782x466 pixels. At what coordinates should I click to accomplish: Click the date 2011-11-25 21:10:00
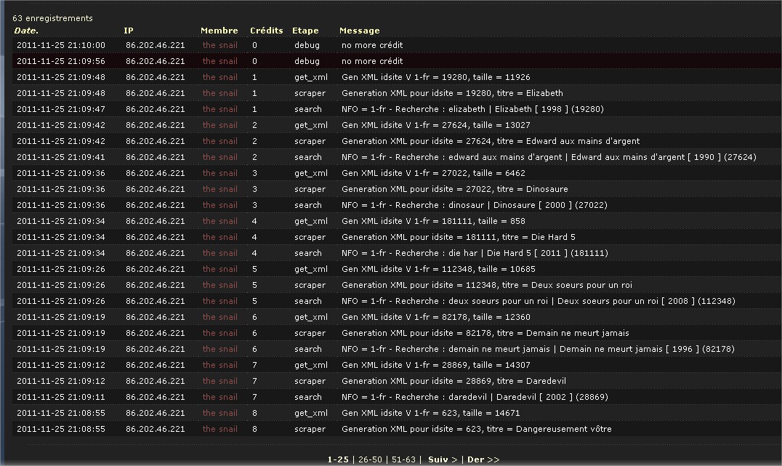click(x=61, y=45)
